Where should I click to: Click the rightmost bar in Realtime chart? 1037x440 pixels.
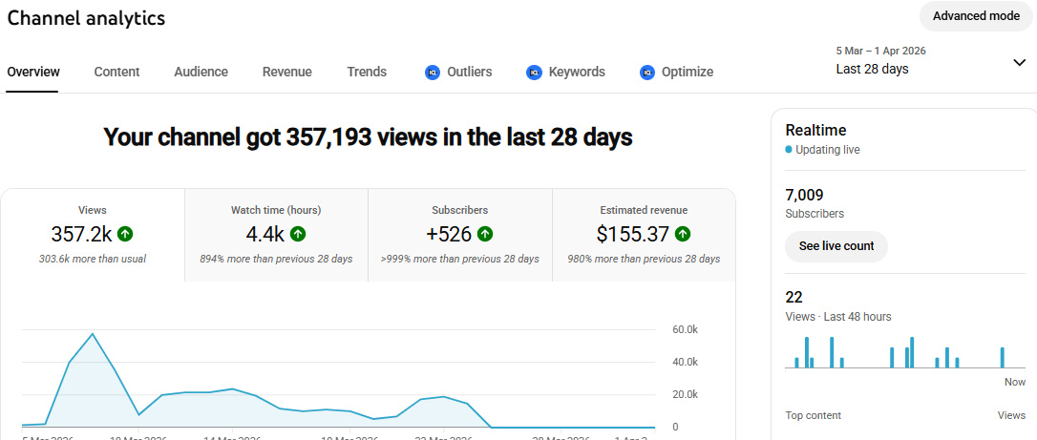[1002, 357]
